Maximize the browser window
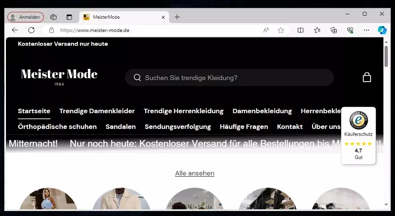395x216 pixels. click(x=364, y=14)
